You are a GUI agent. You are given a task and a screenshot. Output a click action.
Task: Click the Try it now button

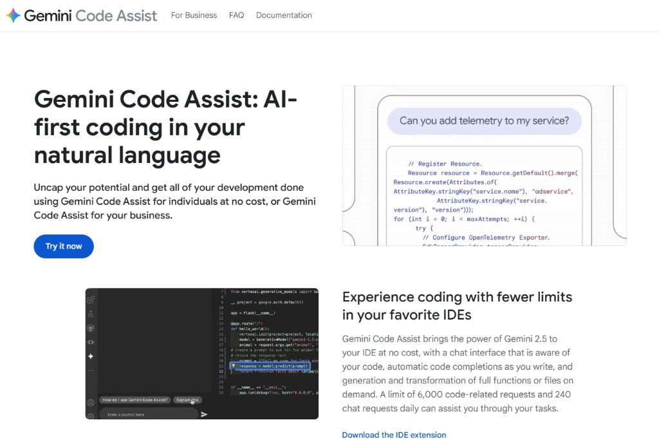click(63, 246)
